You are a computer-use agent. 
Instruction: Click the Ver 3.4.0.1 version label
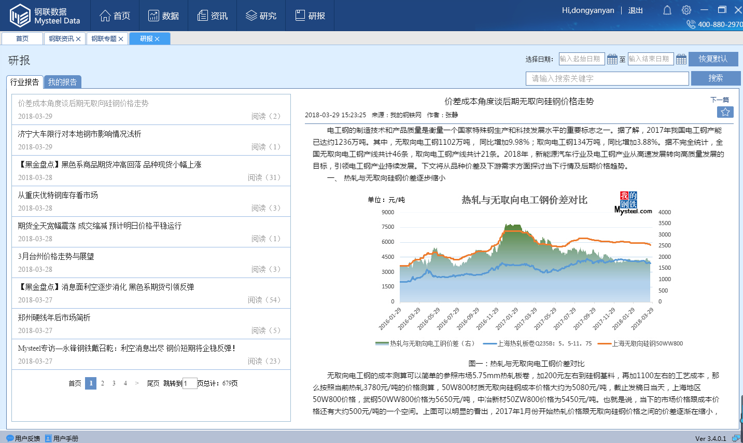click(x=711, y=439)
